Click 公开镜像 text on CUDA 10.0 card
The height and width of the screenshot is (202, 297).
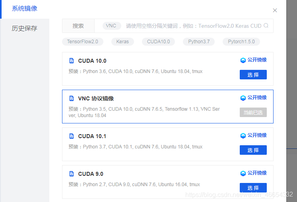click(257, 60)
